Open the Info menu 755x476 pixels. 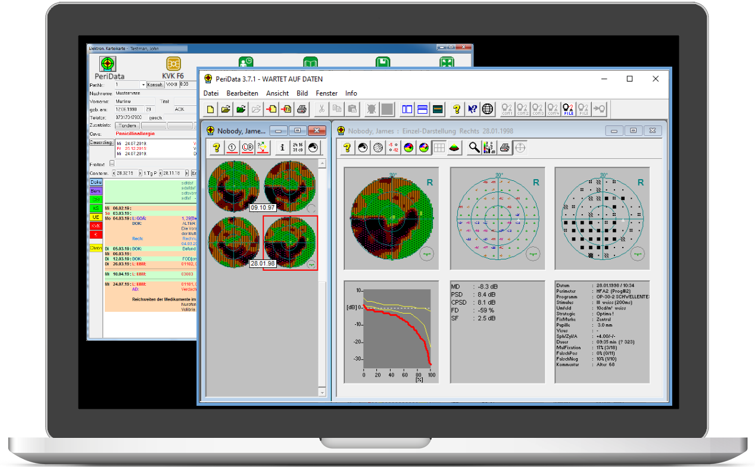point(351,93)
